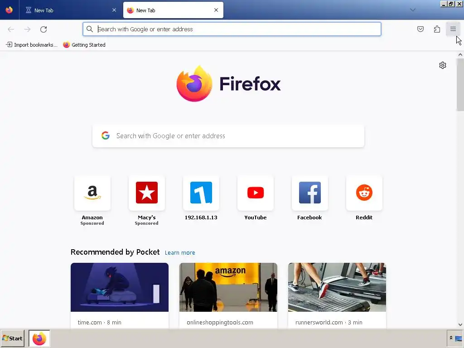The image size is (464, 348).
Task: Open the Firefox View pinned icon
Action: coord(9,10)
